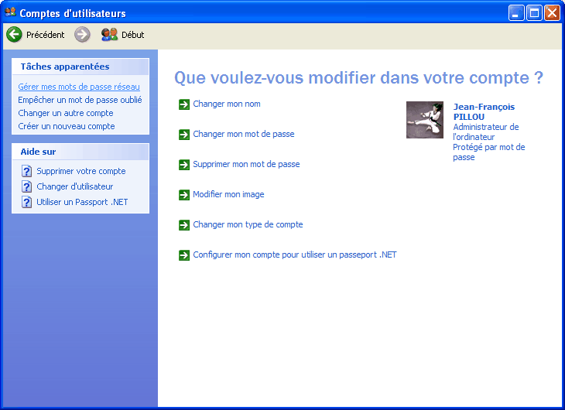
Task: Click the greyed forward arrow icon
Action: 83,35
